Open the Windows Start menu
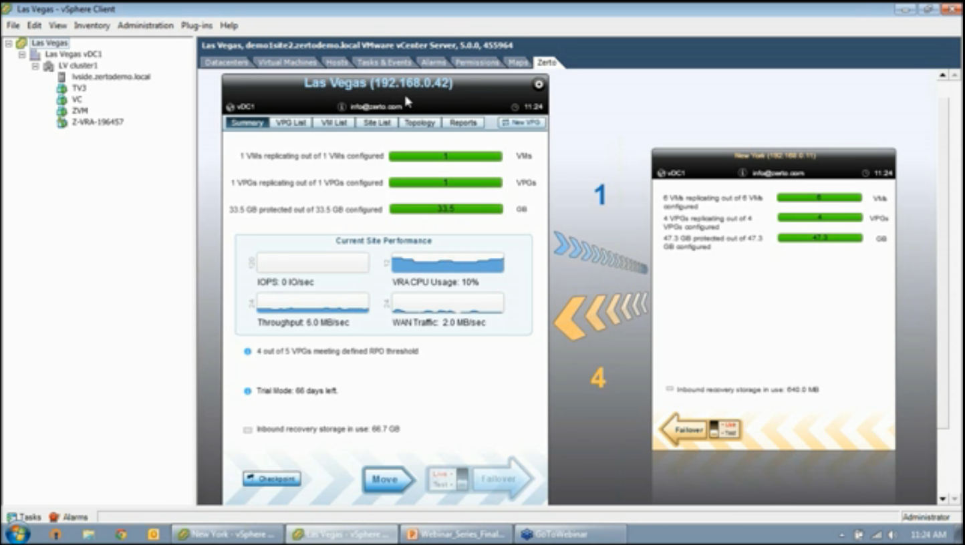The width and height of the screenshot is (965, 545). [17, 534]
